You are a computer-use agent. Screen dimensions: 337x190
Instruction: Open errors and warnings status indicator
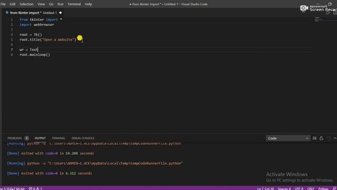click(35, 188)
